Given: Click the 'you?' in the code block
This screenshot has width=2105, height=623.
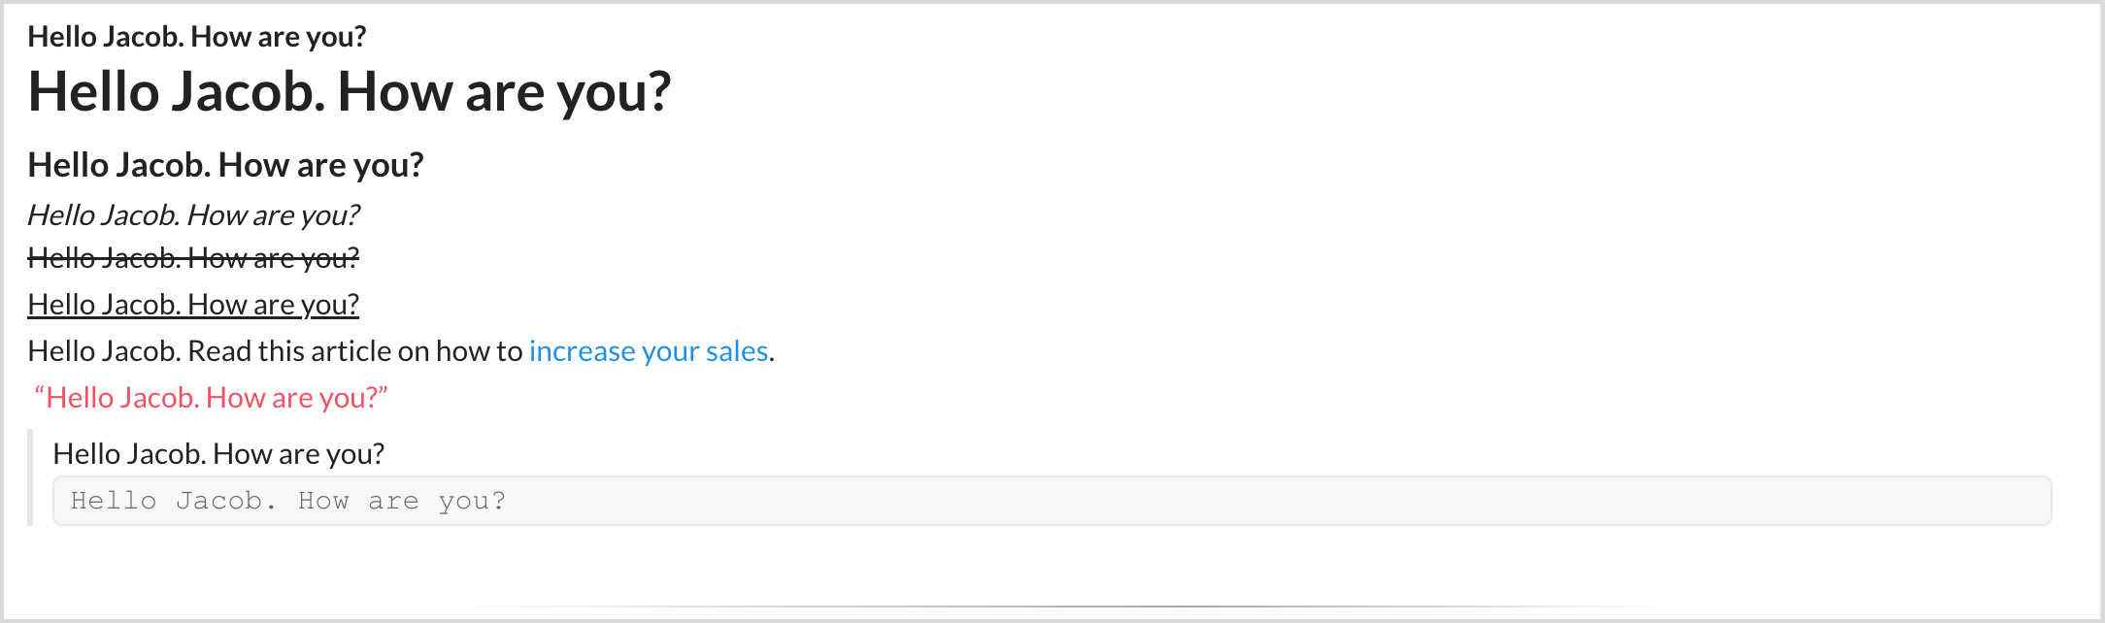Looking at the screenshot, I should (x=472, y=502).
